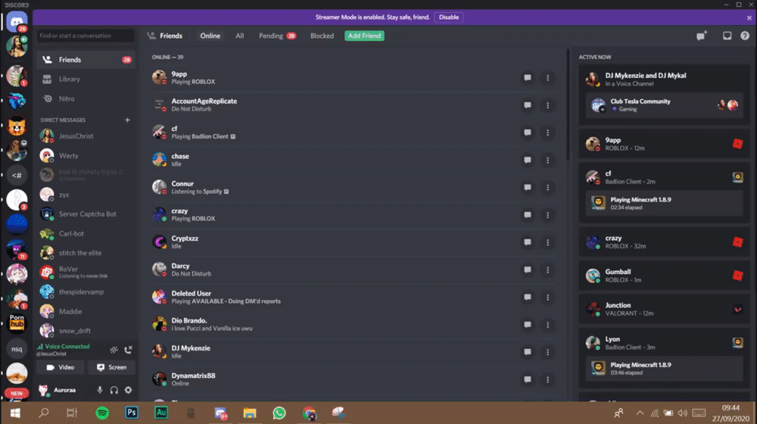Click the Voice Connected status text
This screenshot has width=757, height=424.
pos(67,346)
